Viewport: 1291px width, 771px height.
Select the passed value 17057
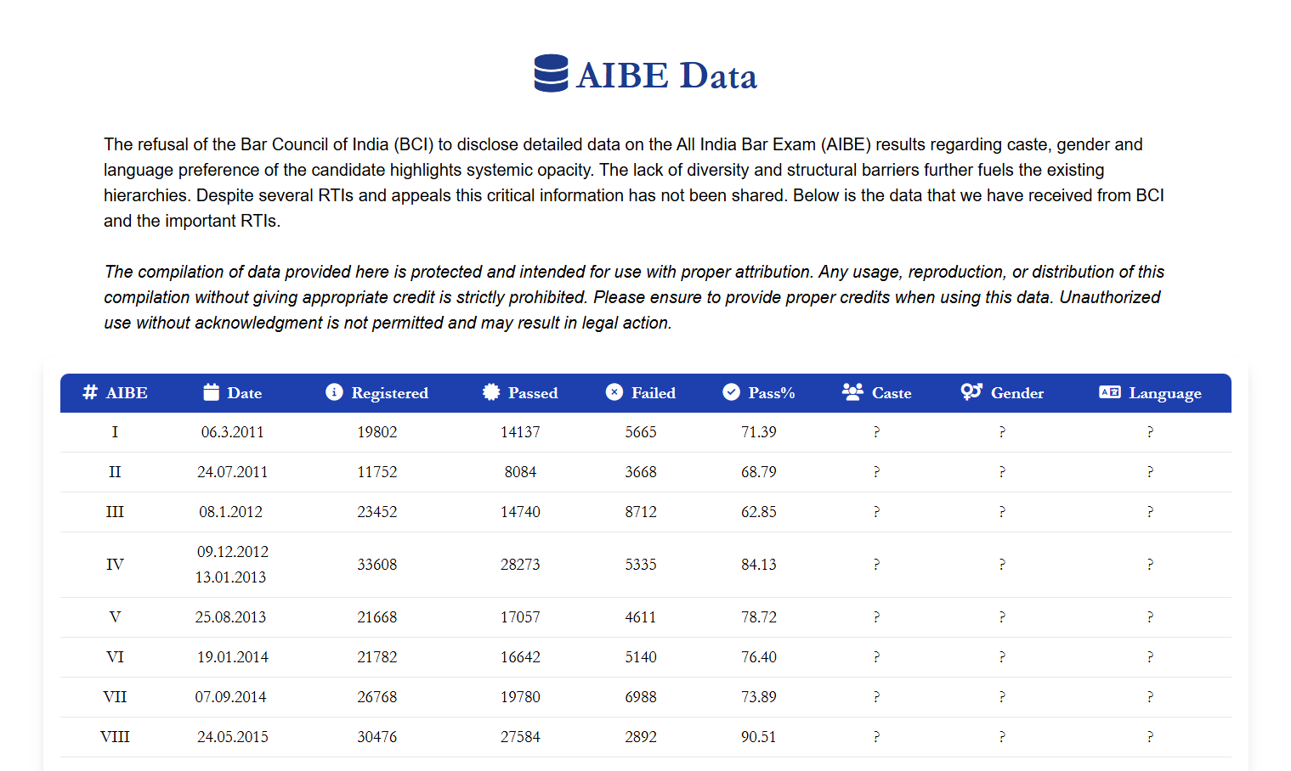coord(520,617)
